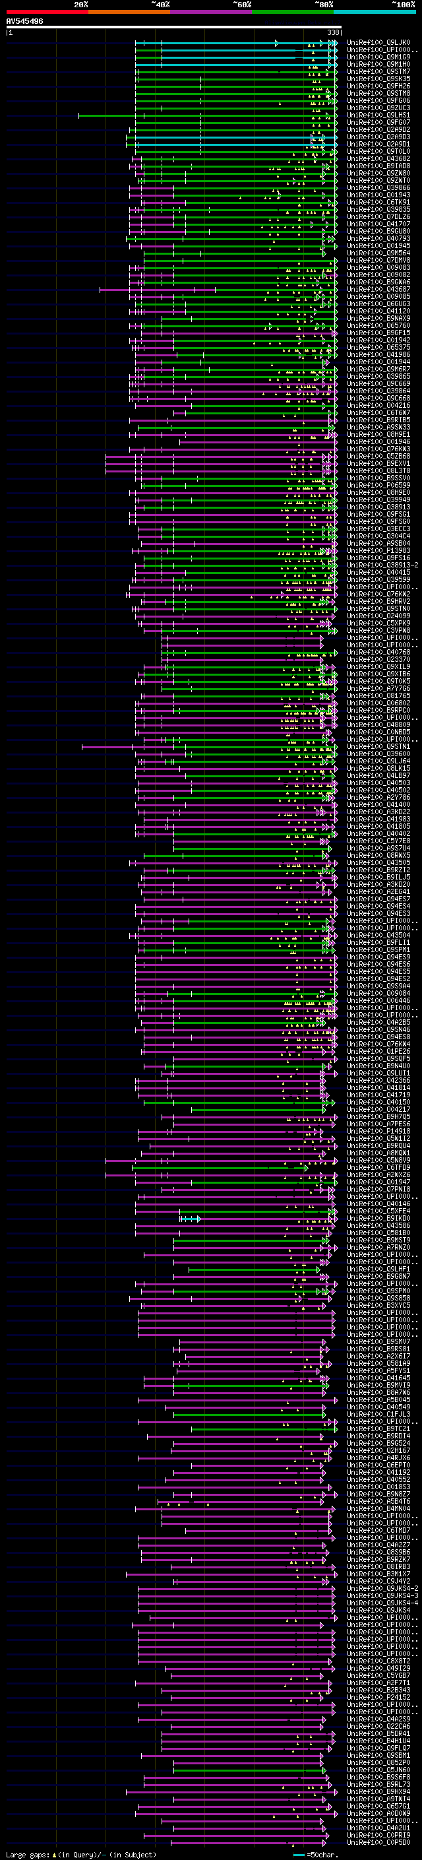Choose the UniRef100_Q41707 hit label

coord(378,224)
